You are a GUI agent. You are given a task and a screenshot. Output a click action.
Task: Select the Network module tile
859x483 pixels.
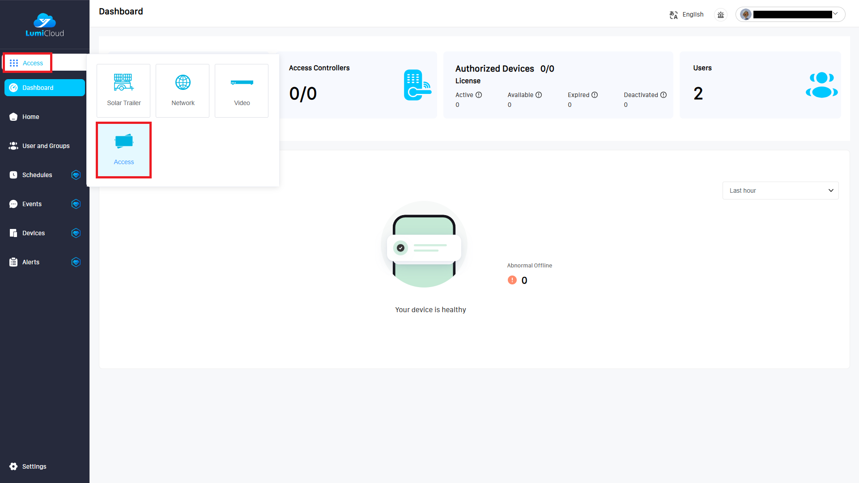coord(183,90)
